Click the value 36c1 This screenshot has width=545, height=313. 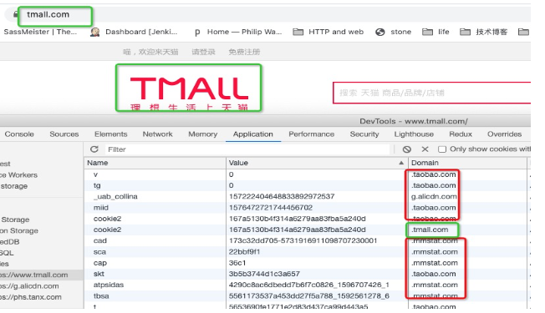pos(237,263)
